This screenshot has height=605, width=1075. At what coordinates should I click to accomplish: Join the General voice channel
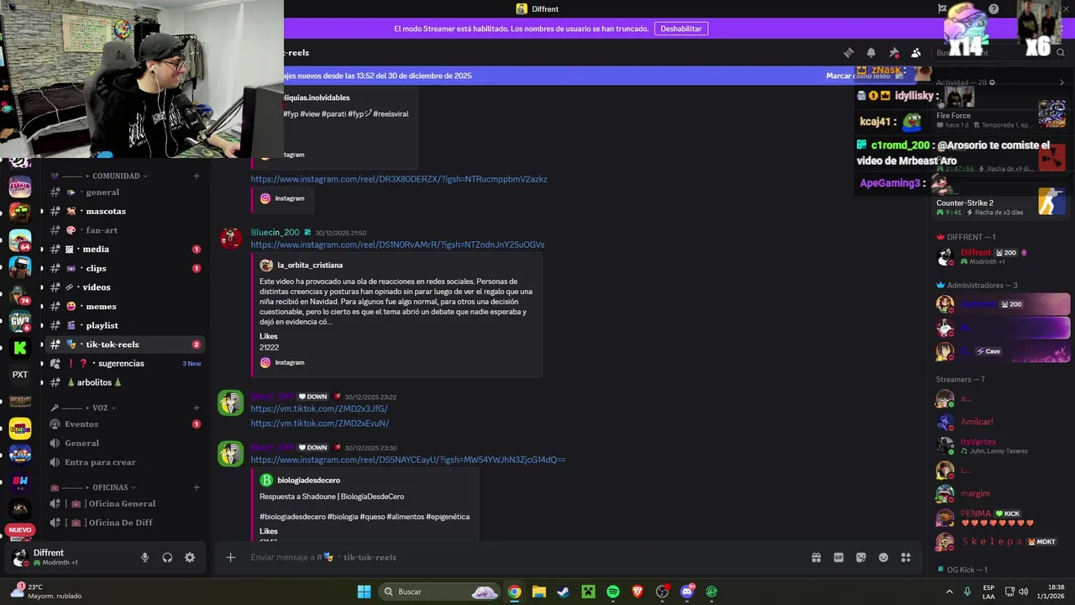pyautogui.click(x=124, y=443)
